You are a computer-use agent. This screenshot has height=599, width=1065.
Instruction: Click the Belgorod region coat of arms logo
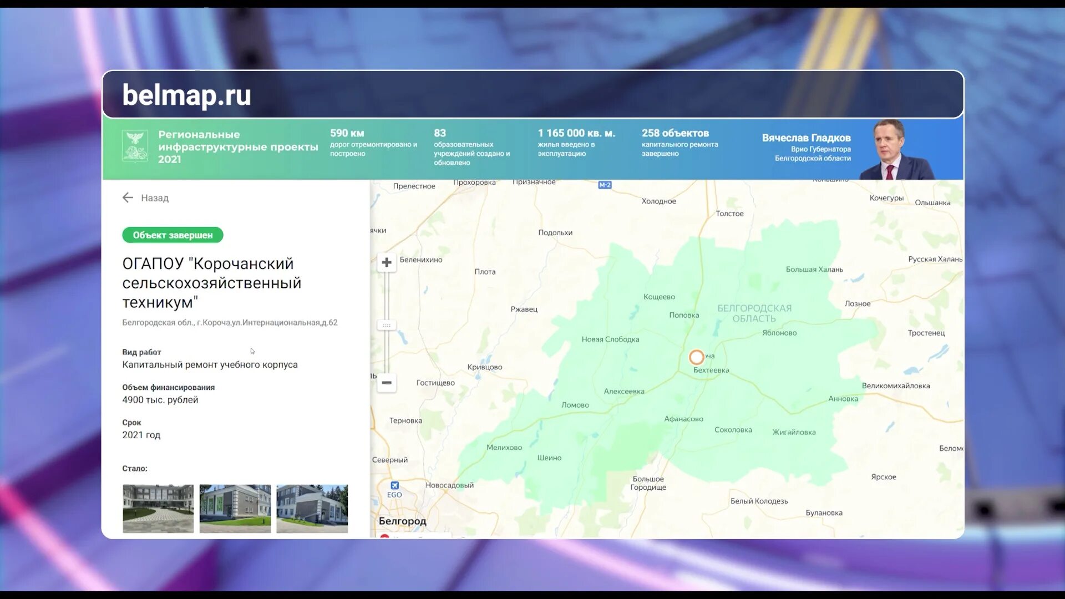pyautogui.click(x=135, y=146)
